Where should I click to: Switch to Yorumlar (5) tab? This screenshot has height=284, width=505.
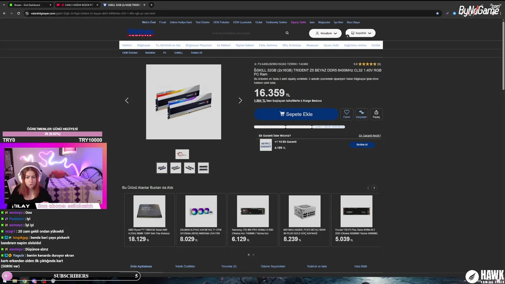[229, 267]
